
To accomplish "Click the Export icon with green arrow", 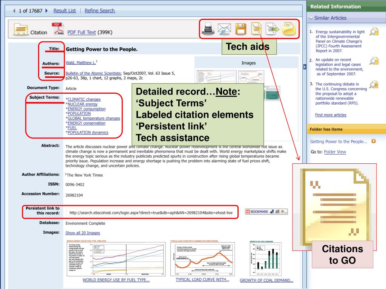I will coord(272,29).
